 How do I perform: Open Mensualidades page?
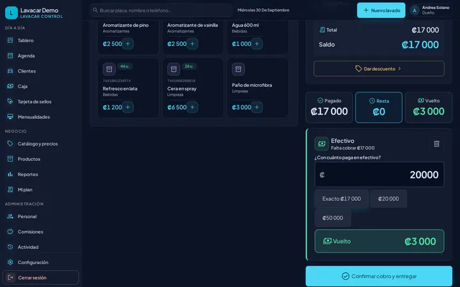coord(41,117)
